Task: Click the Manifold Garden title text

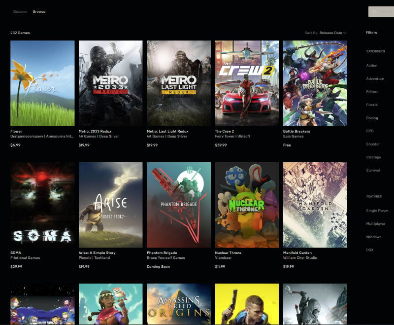Action: point(297,253)
